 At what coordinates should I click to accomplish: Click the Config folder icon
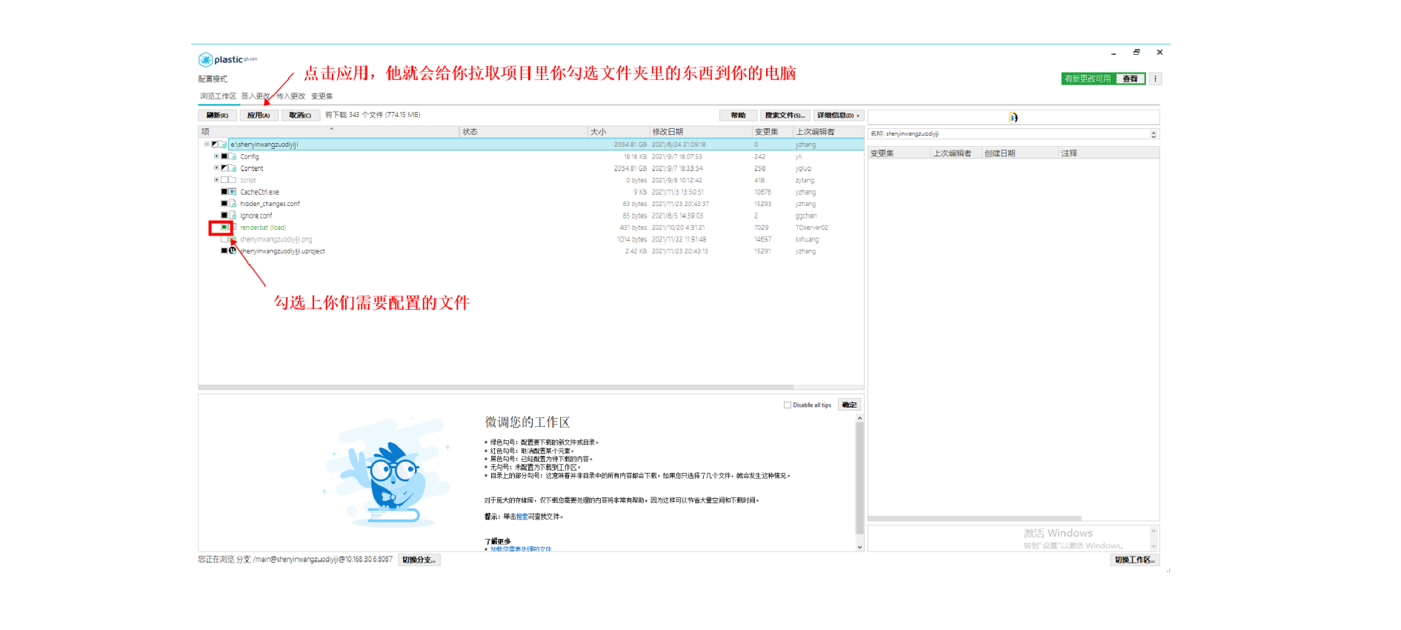pos(233,156)
